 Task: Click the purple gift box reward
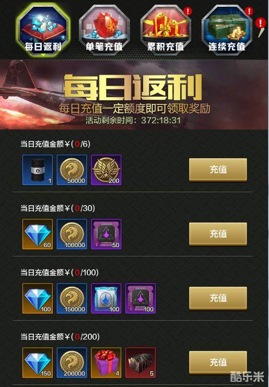tap(106, 362)
